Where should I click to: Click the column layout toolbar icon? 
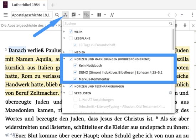(x=99, y=15)
